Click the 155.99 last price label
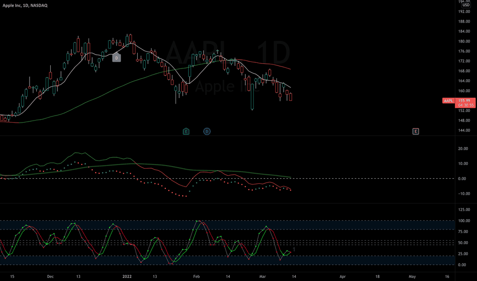 [464, 100]
